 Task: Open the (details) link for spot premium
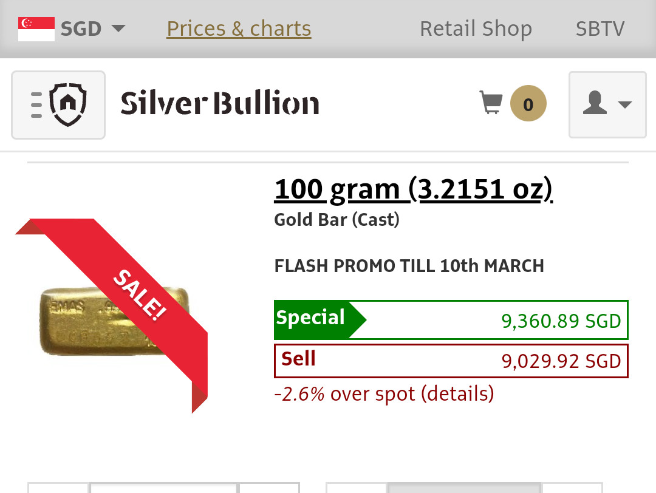coord(460,394)
